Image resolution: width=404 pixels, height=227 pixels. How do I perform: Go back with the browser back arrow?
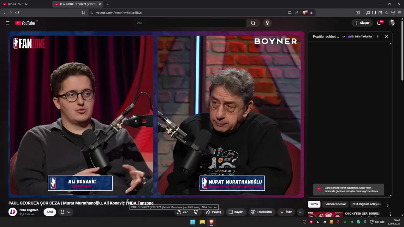click(x=5, y=13)
